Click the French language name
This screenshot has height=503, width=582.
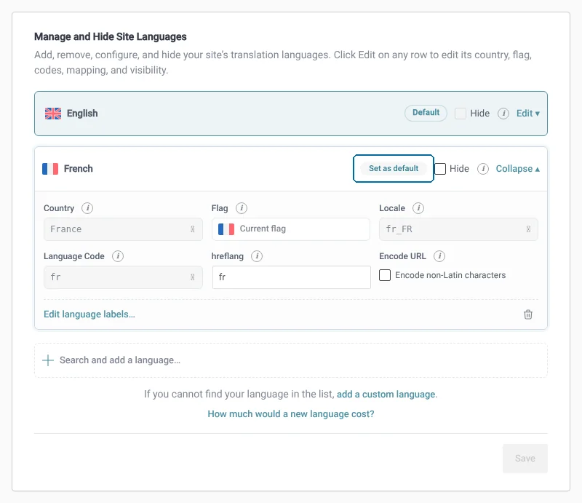79,169
